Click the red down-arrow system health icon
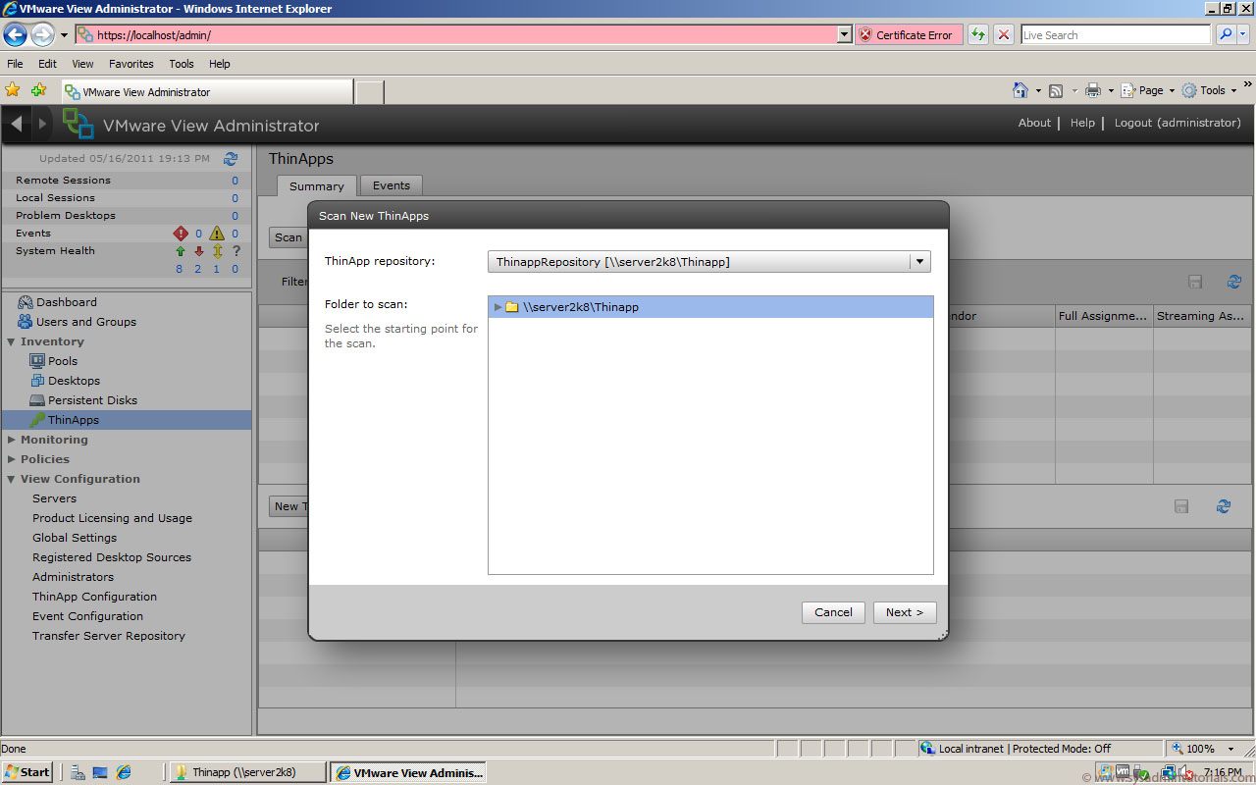This screenshot has width=1256, height=785. 198,251
